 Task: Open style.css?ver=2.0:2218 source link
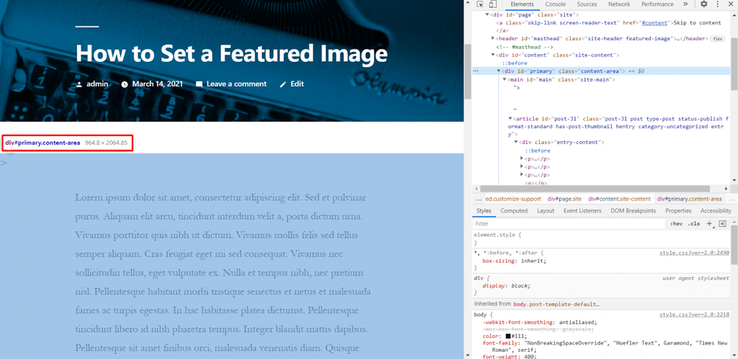tap(694, 315)
